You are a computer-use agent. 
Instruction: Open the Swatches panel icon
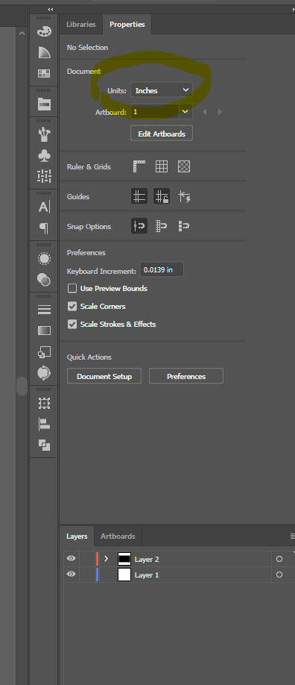pyautogui.click(x=44, y=73)
